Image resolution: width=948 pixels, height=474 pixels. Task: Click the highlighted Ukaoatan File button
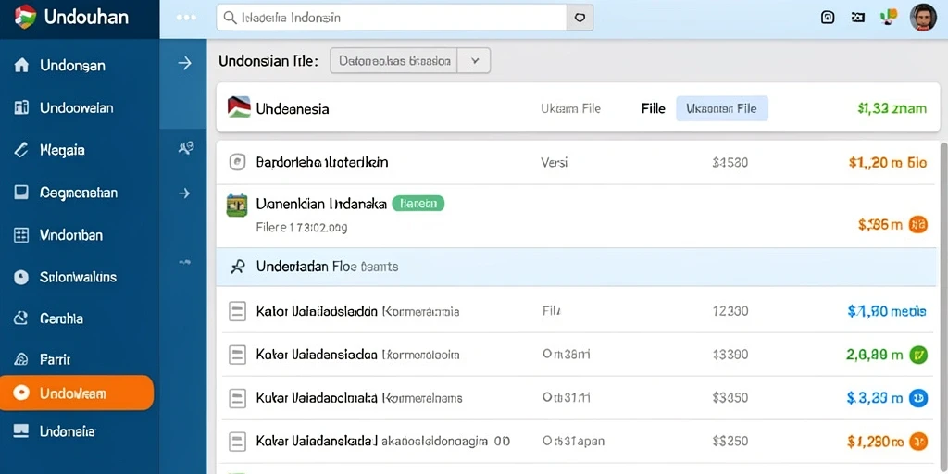(722, 109)
